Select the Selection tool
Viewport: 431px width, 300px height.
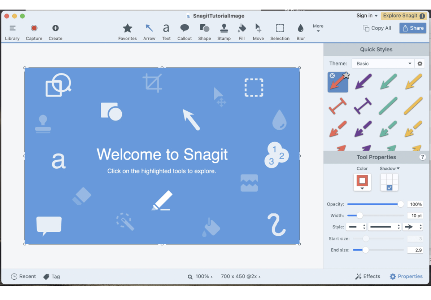[x=280, y=32]
